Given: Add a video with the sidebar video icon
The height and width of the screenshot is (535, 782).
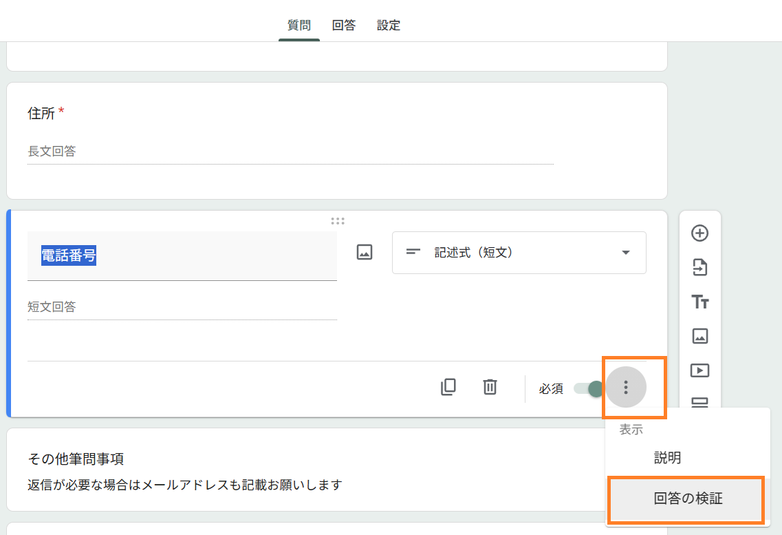Looking at the screenshot, I should pyautogui.click(x=699, y=370).
